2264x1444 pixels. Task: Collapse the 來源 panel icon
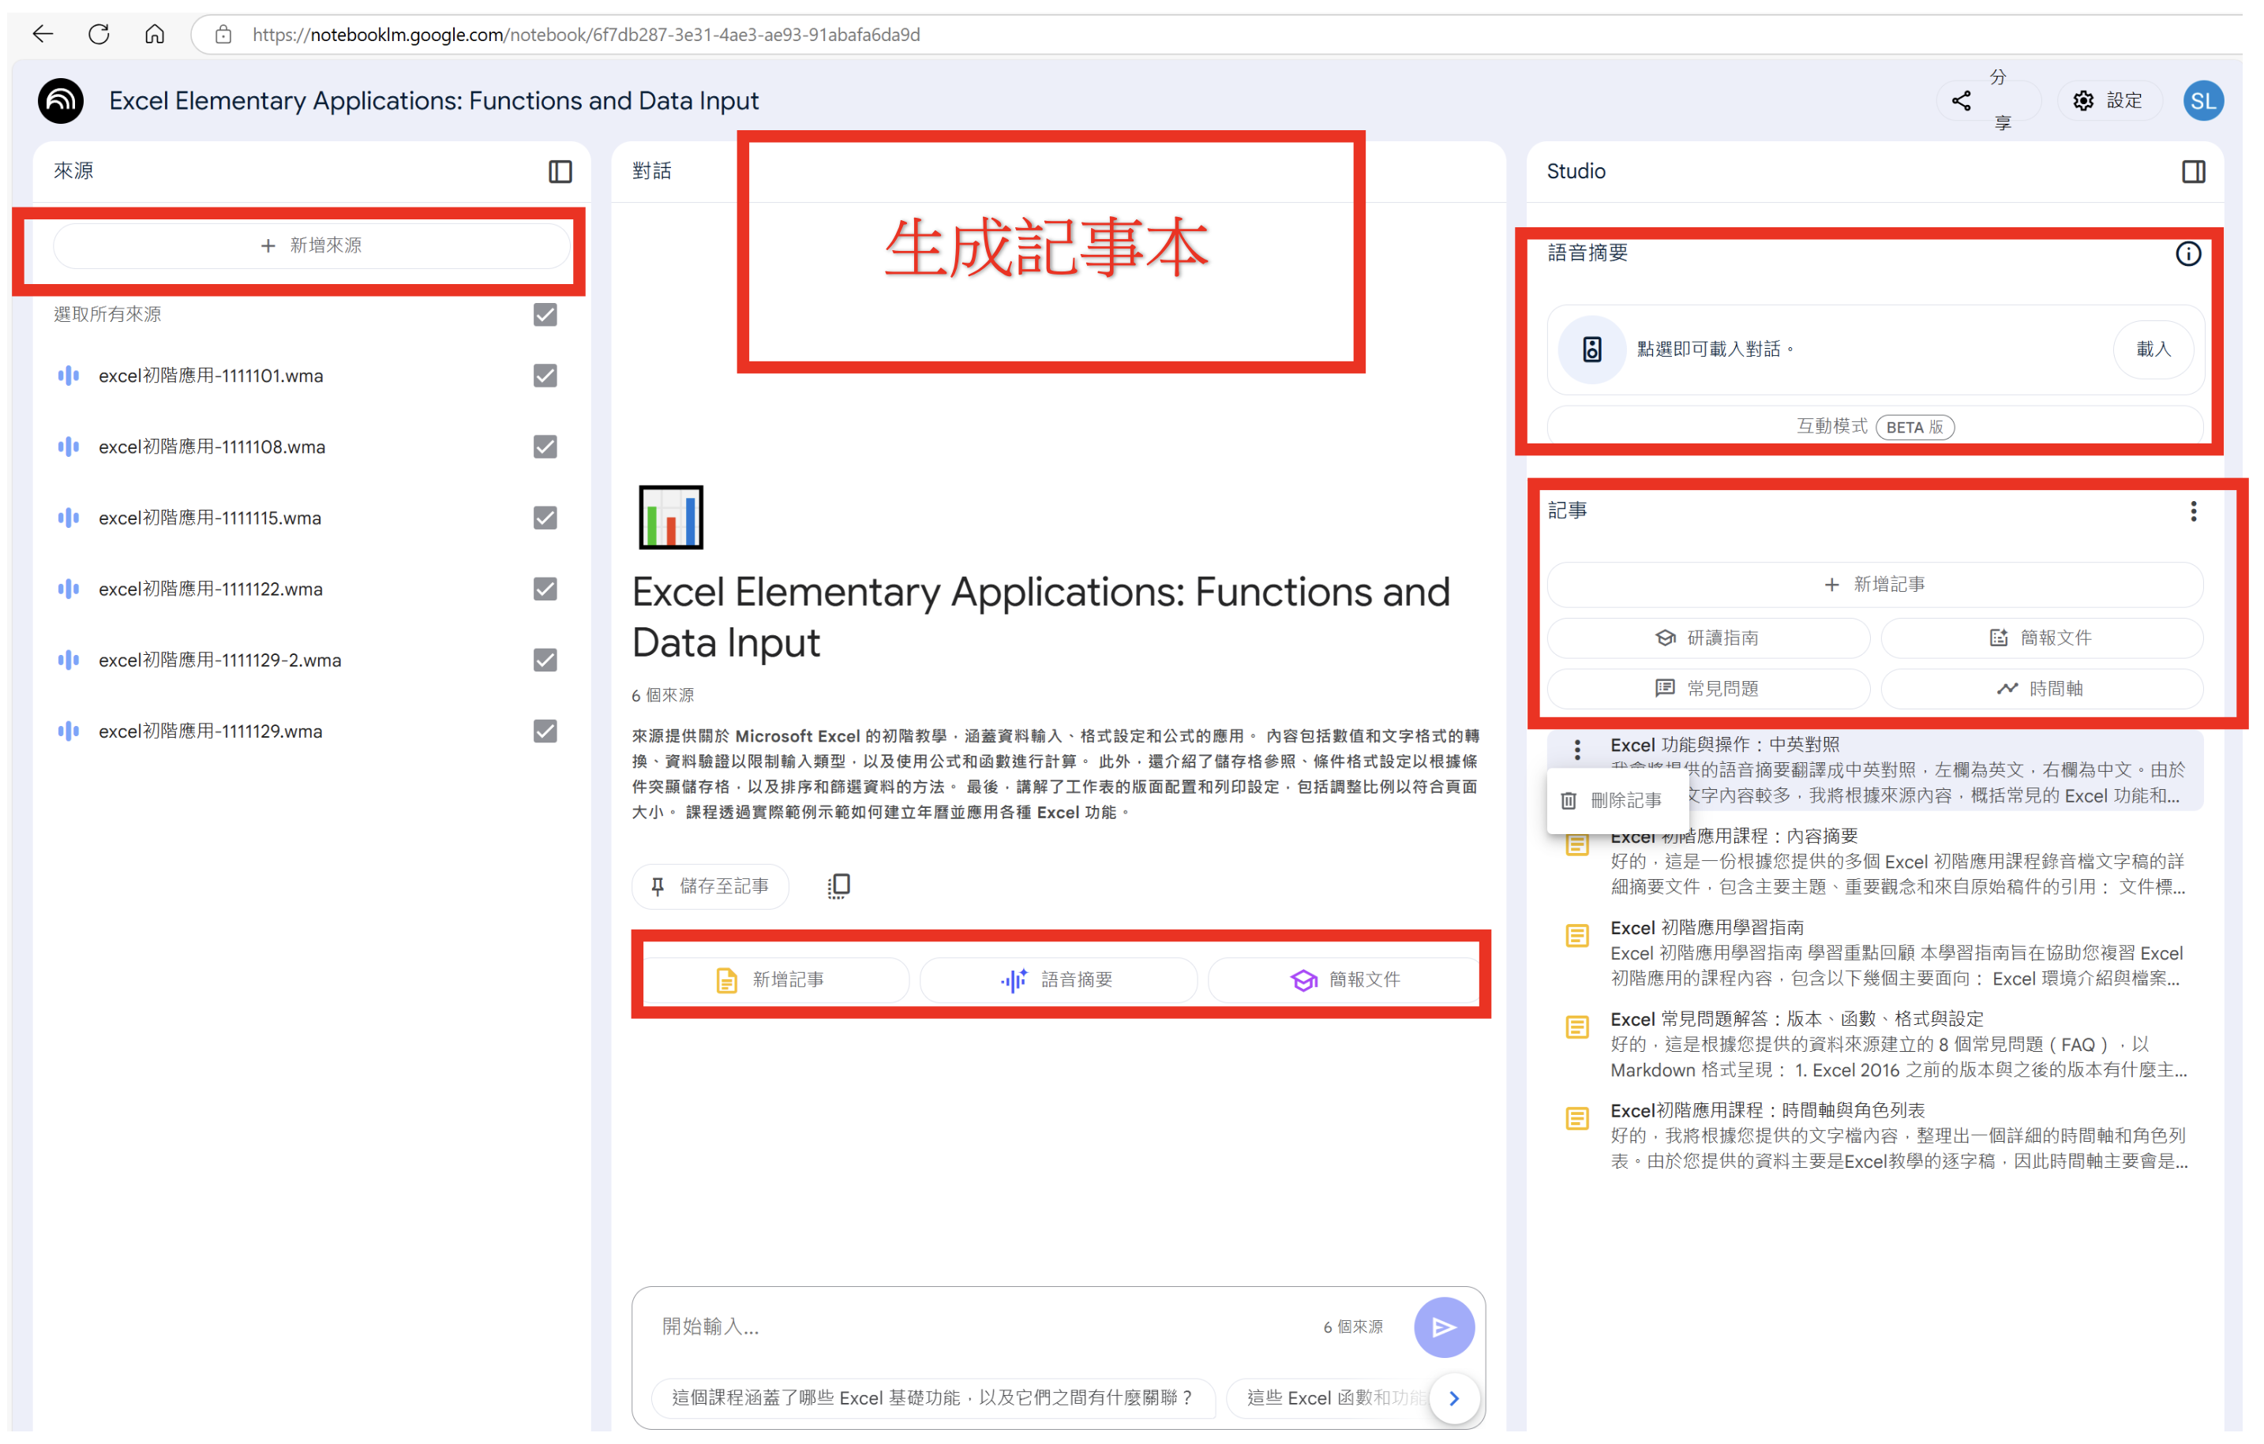tap(560, 171)
